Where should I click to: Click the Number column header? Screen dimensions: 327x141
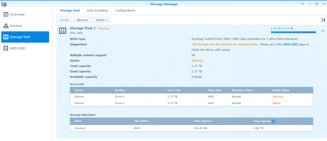(x=120, y=90)
